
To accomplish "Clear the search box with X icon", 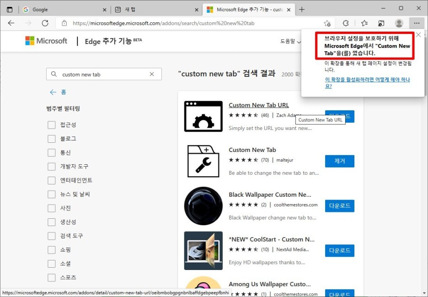I will [x=152, y=74].
